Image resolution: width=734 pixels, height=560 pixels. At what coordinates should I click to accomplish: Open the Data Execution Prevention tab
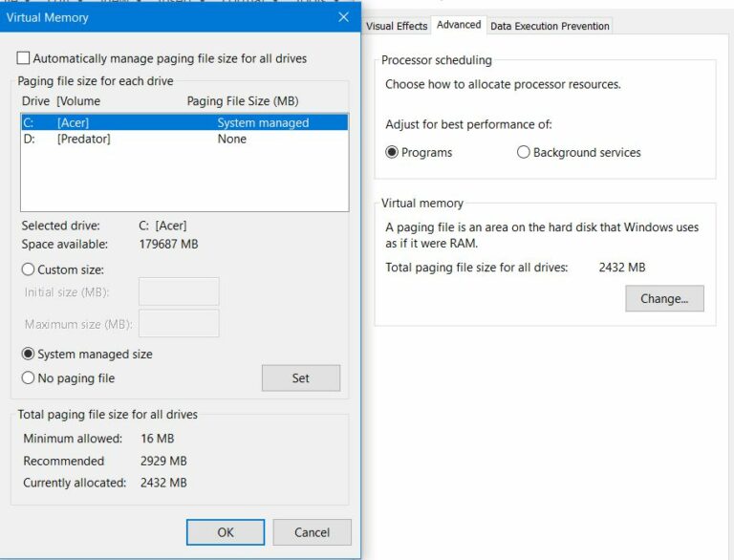point(550,26)
